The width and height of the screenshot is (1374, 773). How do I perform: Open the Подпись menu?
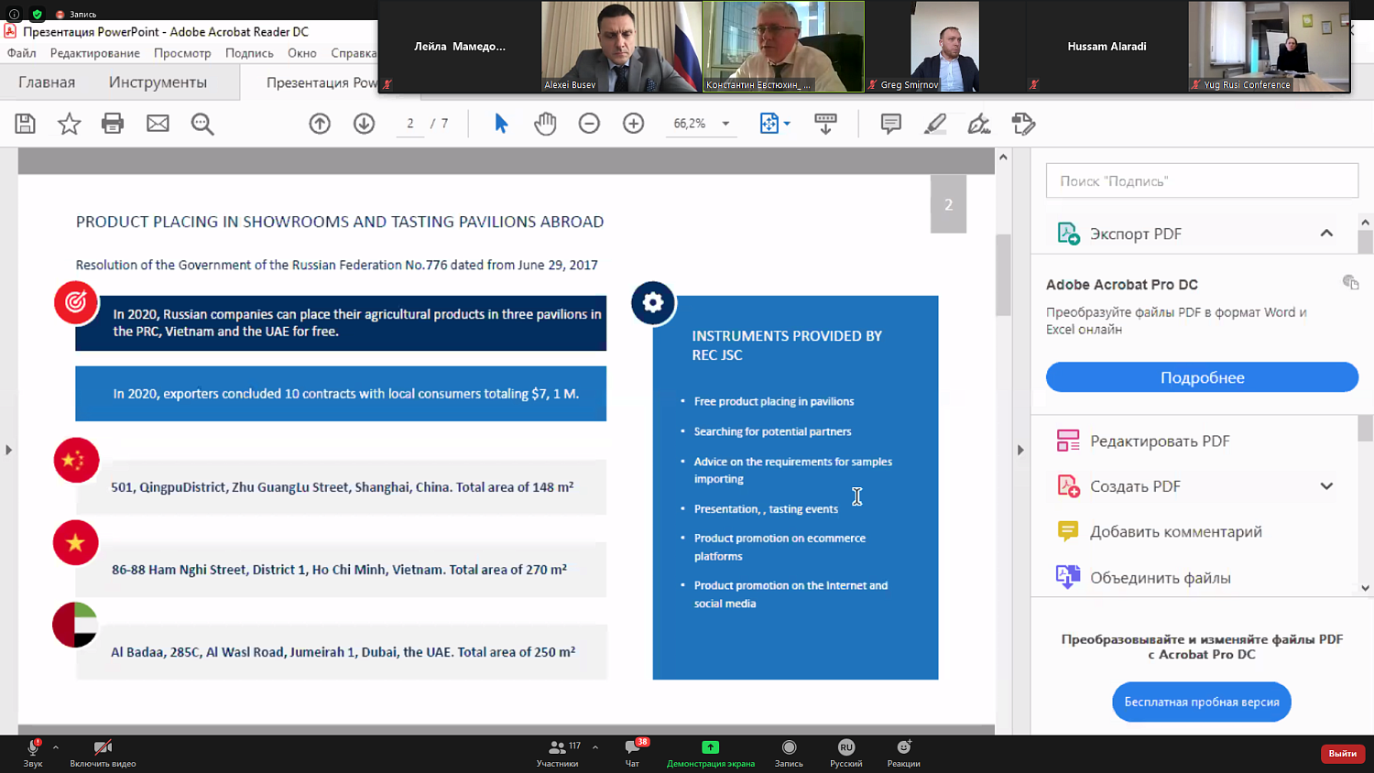[x=249, y=53]
